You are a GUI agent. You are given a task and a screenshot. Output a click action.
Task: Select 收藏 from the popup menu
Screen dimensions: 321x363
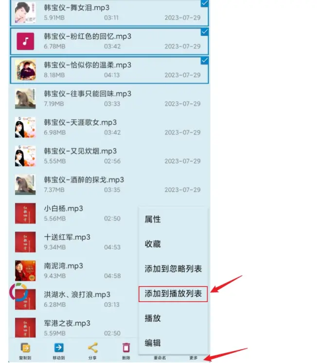coord(153,244)
